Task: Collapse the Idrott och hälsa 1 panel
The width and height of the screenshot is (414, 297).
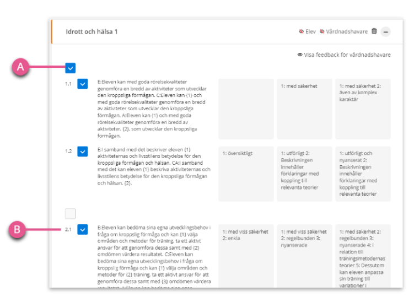Action: click(385, 32)
